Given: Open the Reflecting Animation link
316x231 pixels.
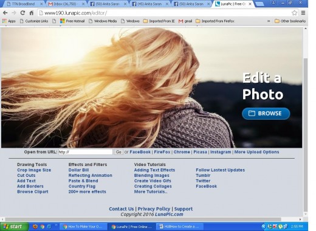Looking at the screenshot, I should tap(90, 176).
